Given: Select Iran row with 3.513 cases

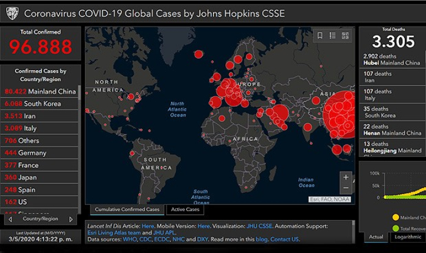Looking at the screenshot, I should point(40,116).
